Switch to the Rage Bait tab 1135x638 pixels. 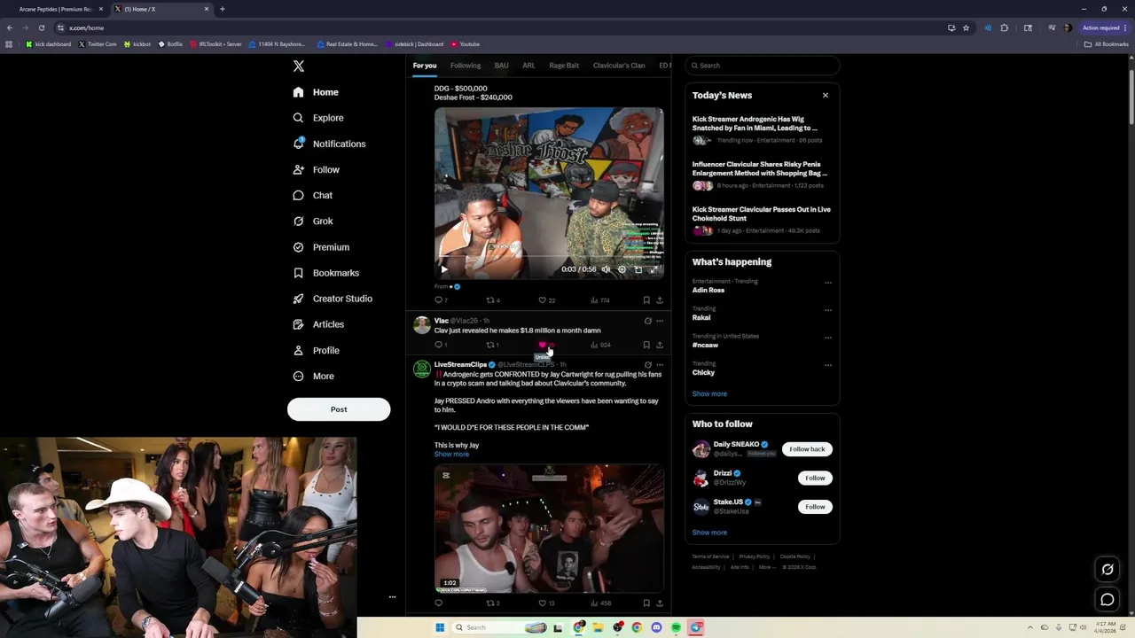point(564,66)
